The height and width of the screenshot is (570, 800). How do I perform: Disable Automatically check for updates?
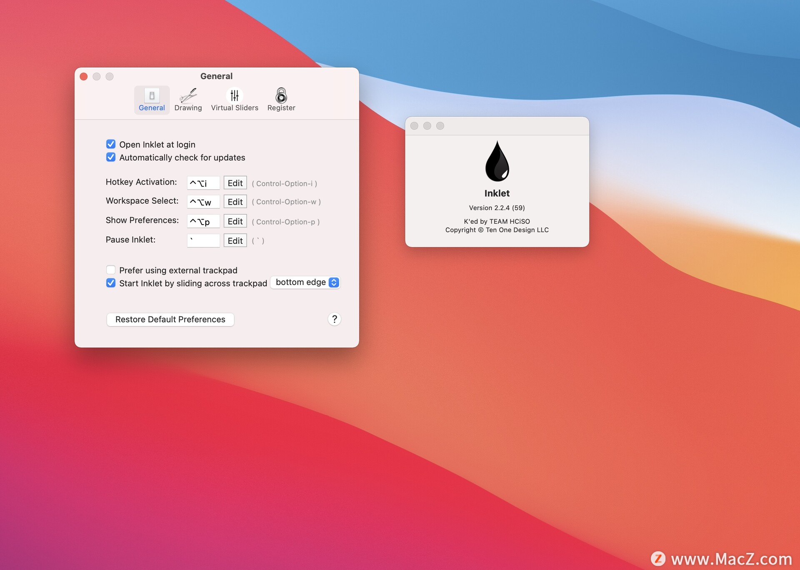(x=111, y=157)
